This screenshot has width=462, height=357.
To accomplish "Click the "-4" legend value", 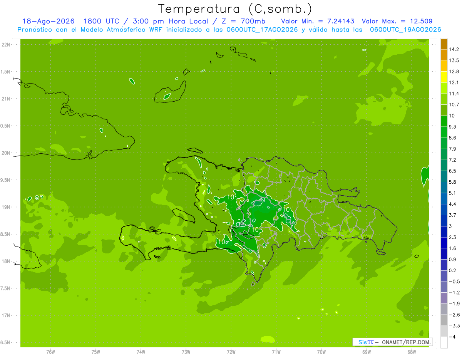I will tap(452, 337).
